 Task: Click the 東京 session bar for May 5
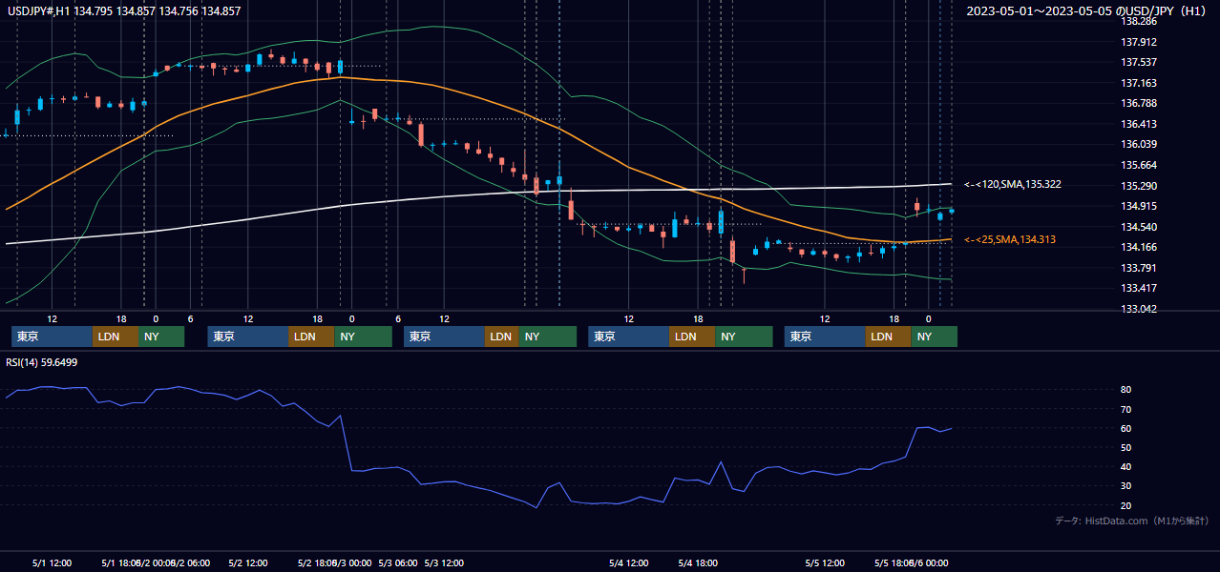click(x=826, y=337)
